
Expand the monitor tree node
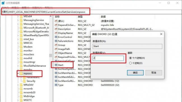pyautogui.click(x=18, y=51)
